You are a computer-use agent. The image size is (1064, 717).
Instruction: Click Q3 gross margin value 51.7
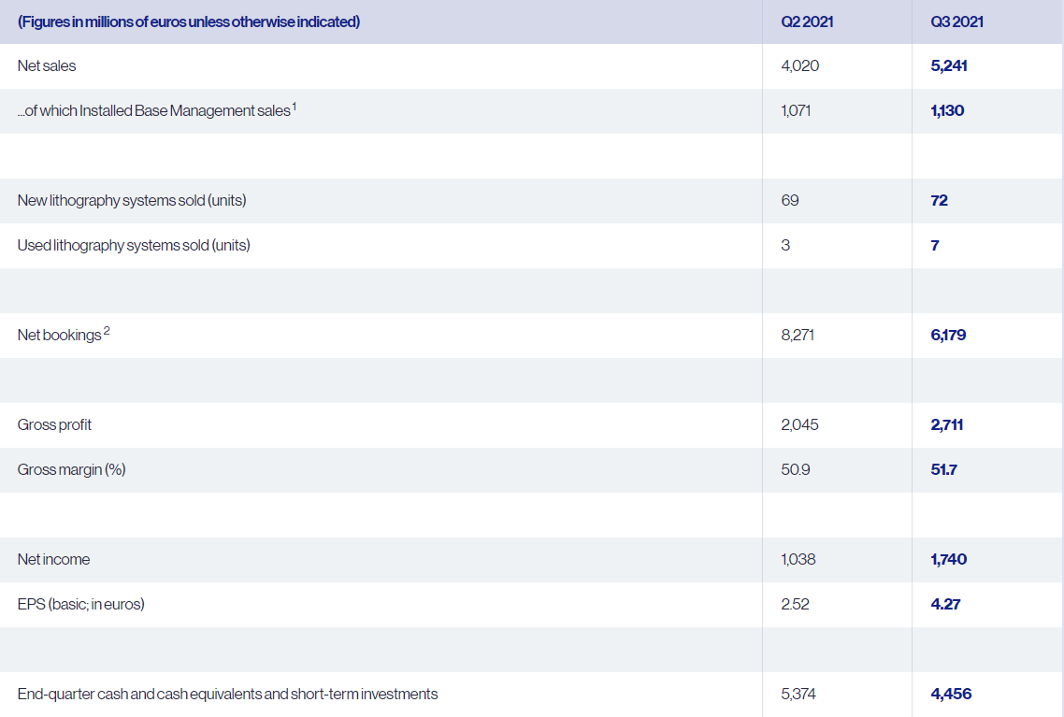(944, 469)
